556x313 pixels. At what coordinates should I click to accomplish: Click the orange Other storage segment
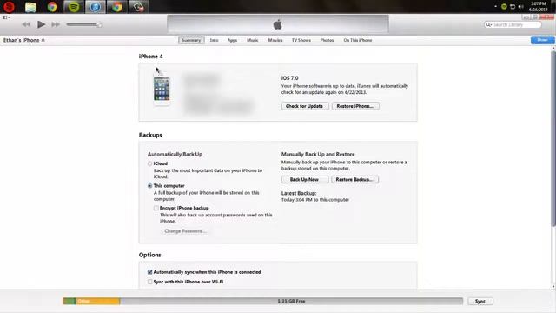[x=98, y=301]
